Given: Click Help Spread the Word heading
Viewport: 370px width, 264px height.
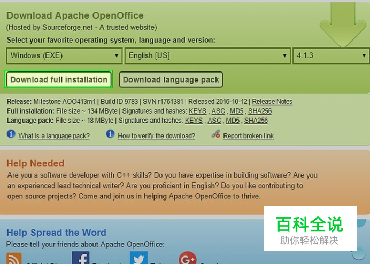Looking at the screenshot, I should (x=56, y=233).
